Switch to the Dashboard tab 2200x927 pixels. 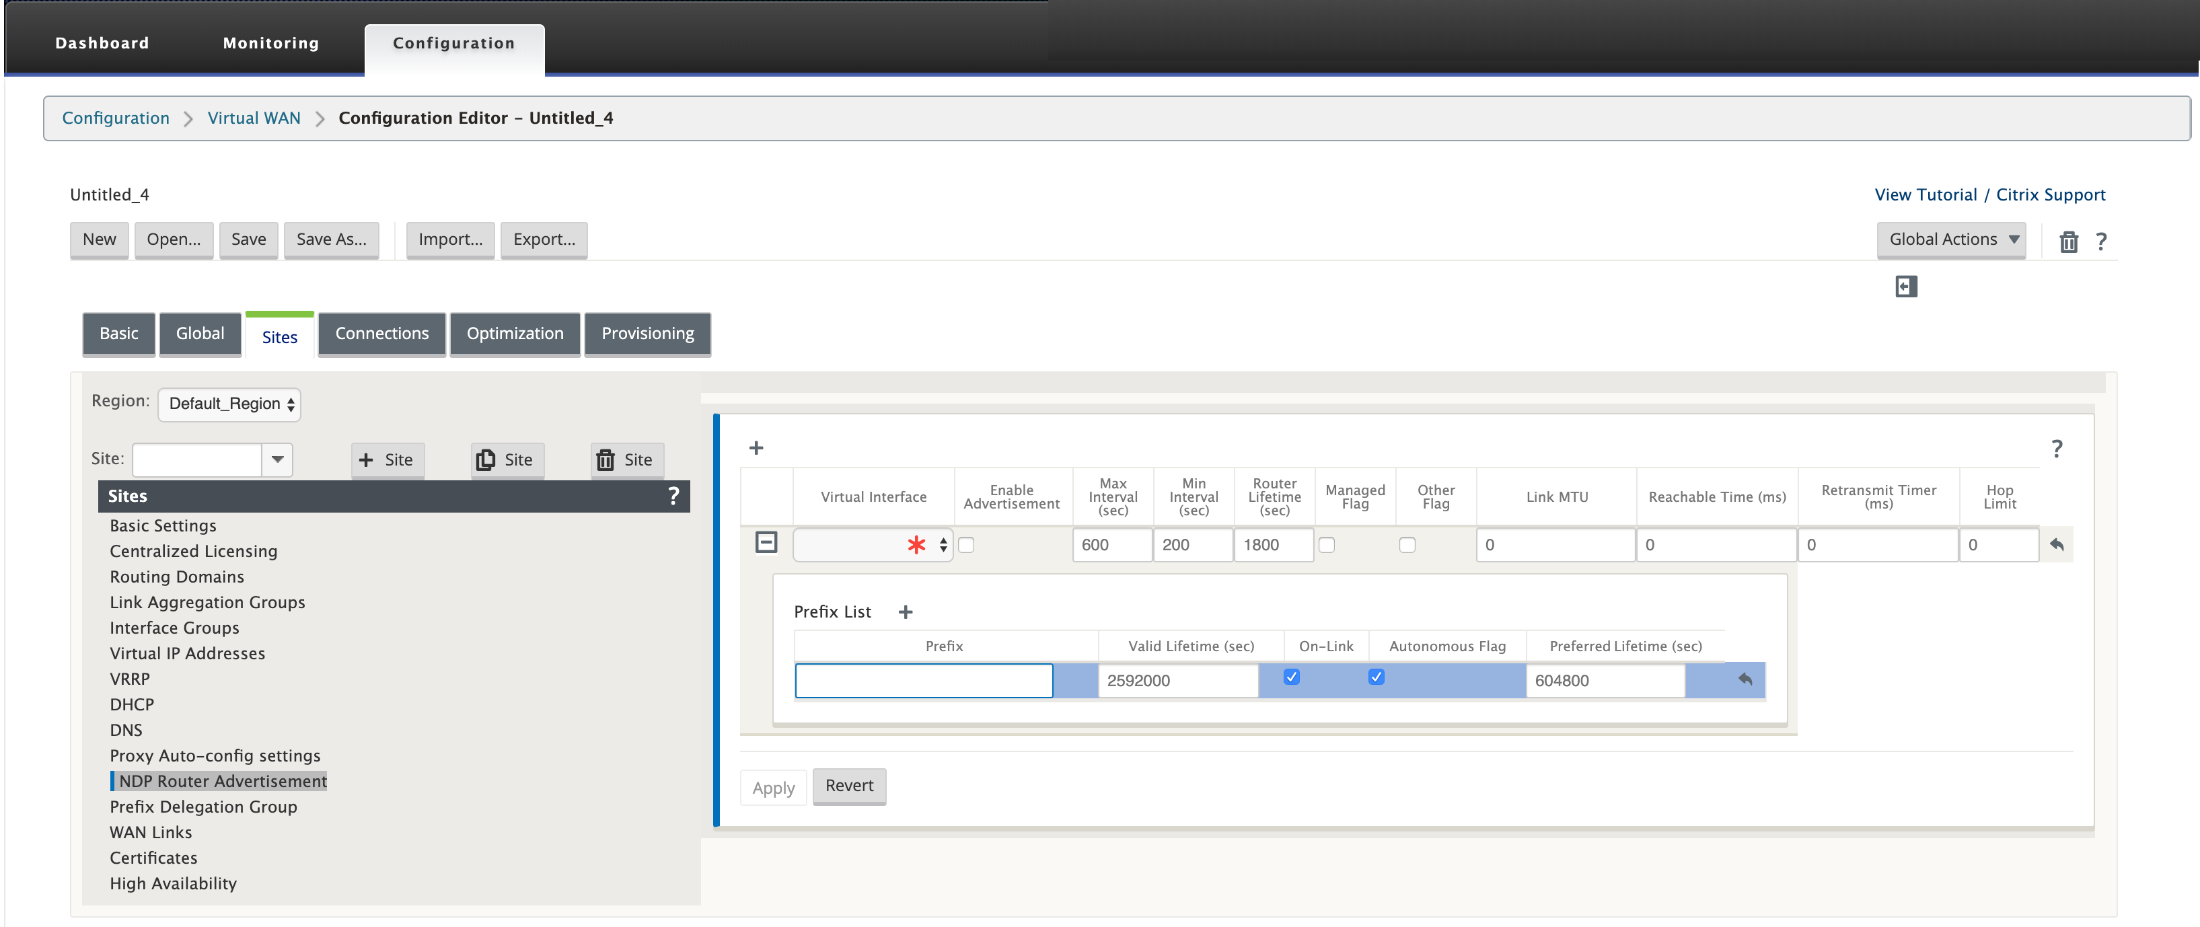click(x=102, y=44)
